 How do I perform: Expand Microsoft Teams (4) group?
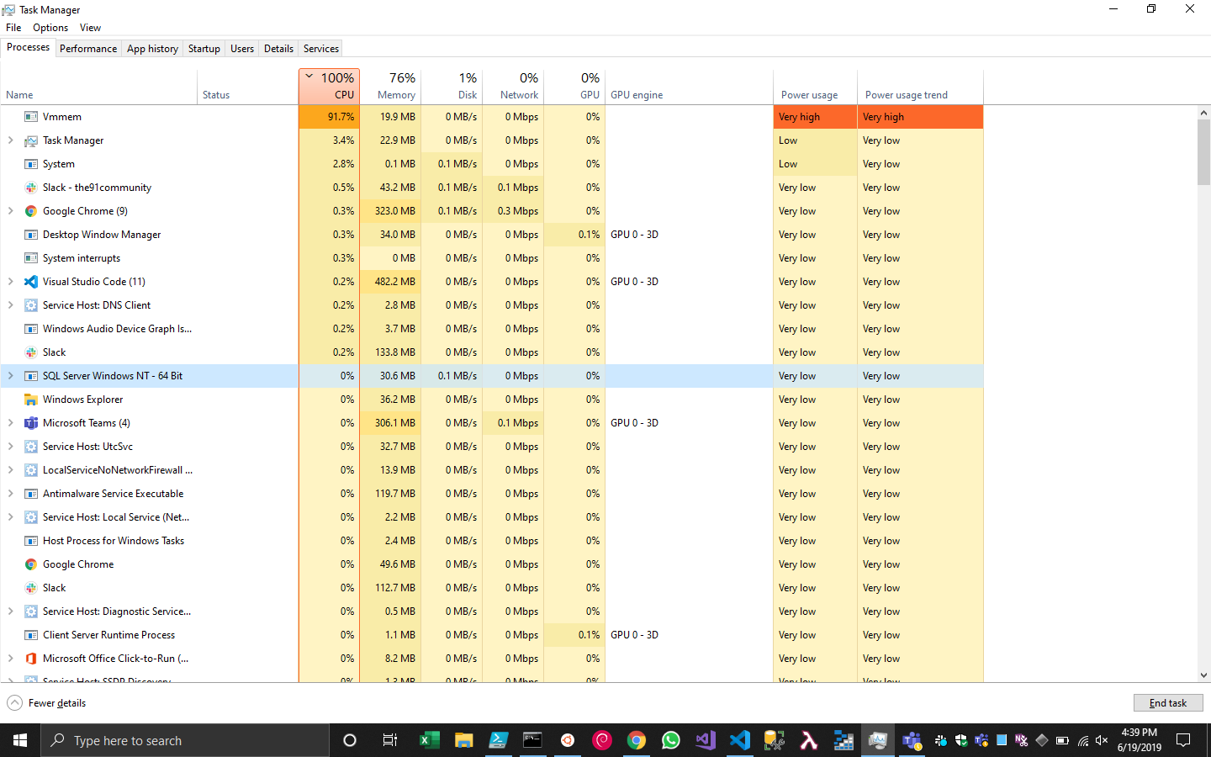pyautogui.click(x=10, y=423)
